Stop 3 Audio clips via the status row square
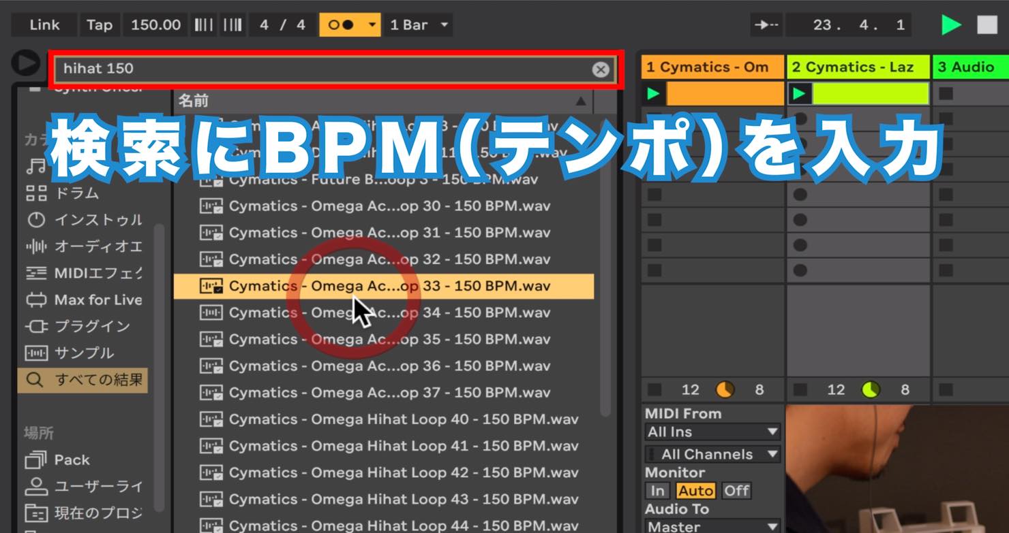The height and width of the screenshot is (533, 1009). (946, 390)
